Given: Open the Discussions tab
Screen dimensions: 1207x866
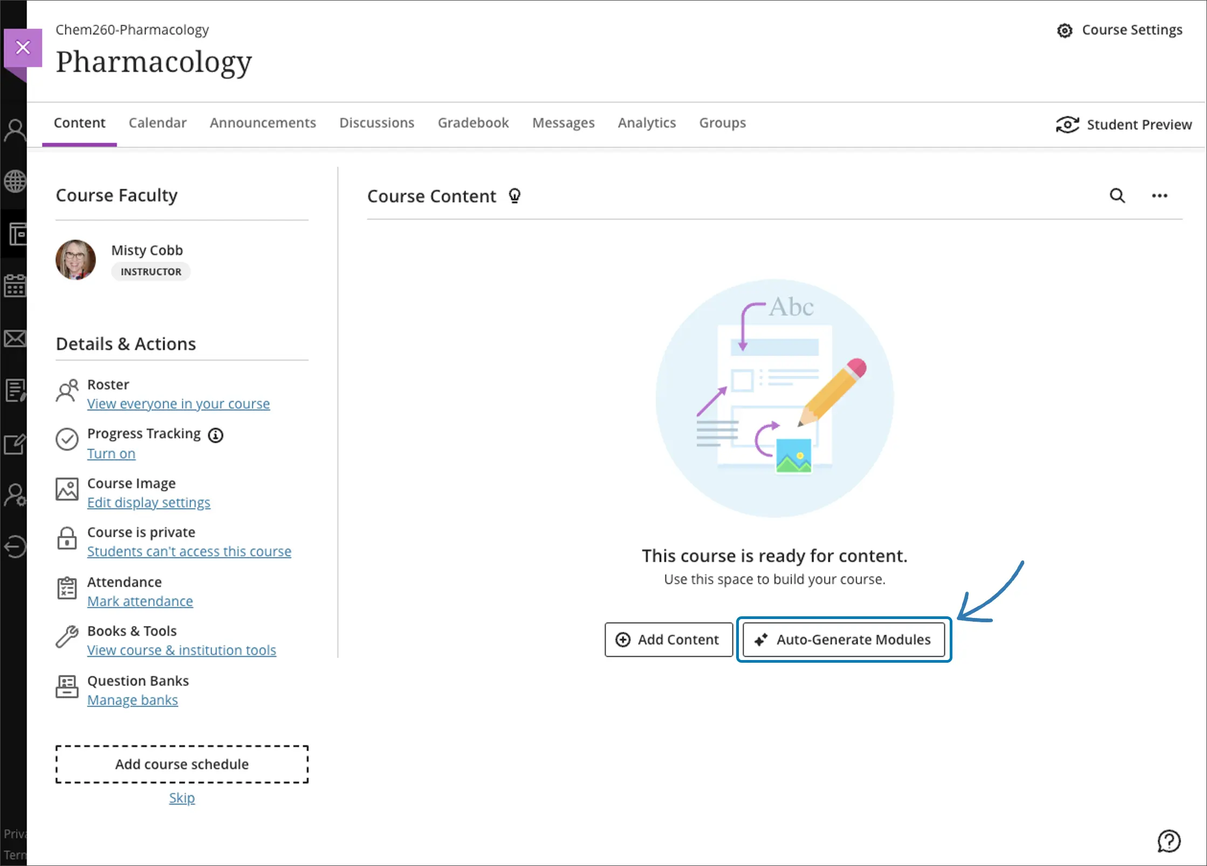Looking at the screenshot, I should coord(376,123).
